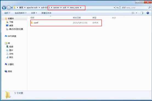The image size is (152, 101).
Task: Select the new_core breadcrumb
Action: pos(74,8)
